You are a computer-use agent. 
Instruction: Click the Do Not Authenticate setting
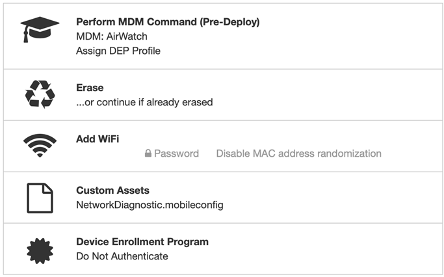coord(122,256)
